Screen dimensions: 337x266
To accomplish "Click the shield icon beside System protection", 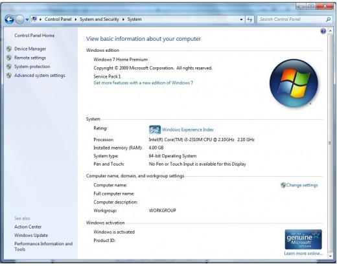I will (9, 67).
